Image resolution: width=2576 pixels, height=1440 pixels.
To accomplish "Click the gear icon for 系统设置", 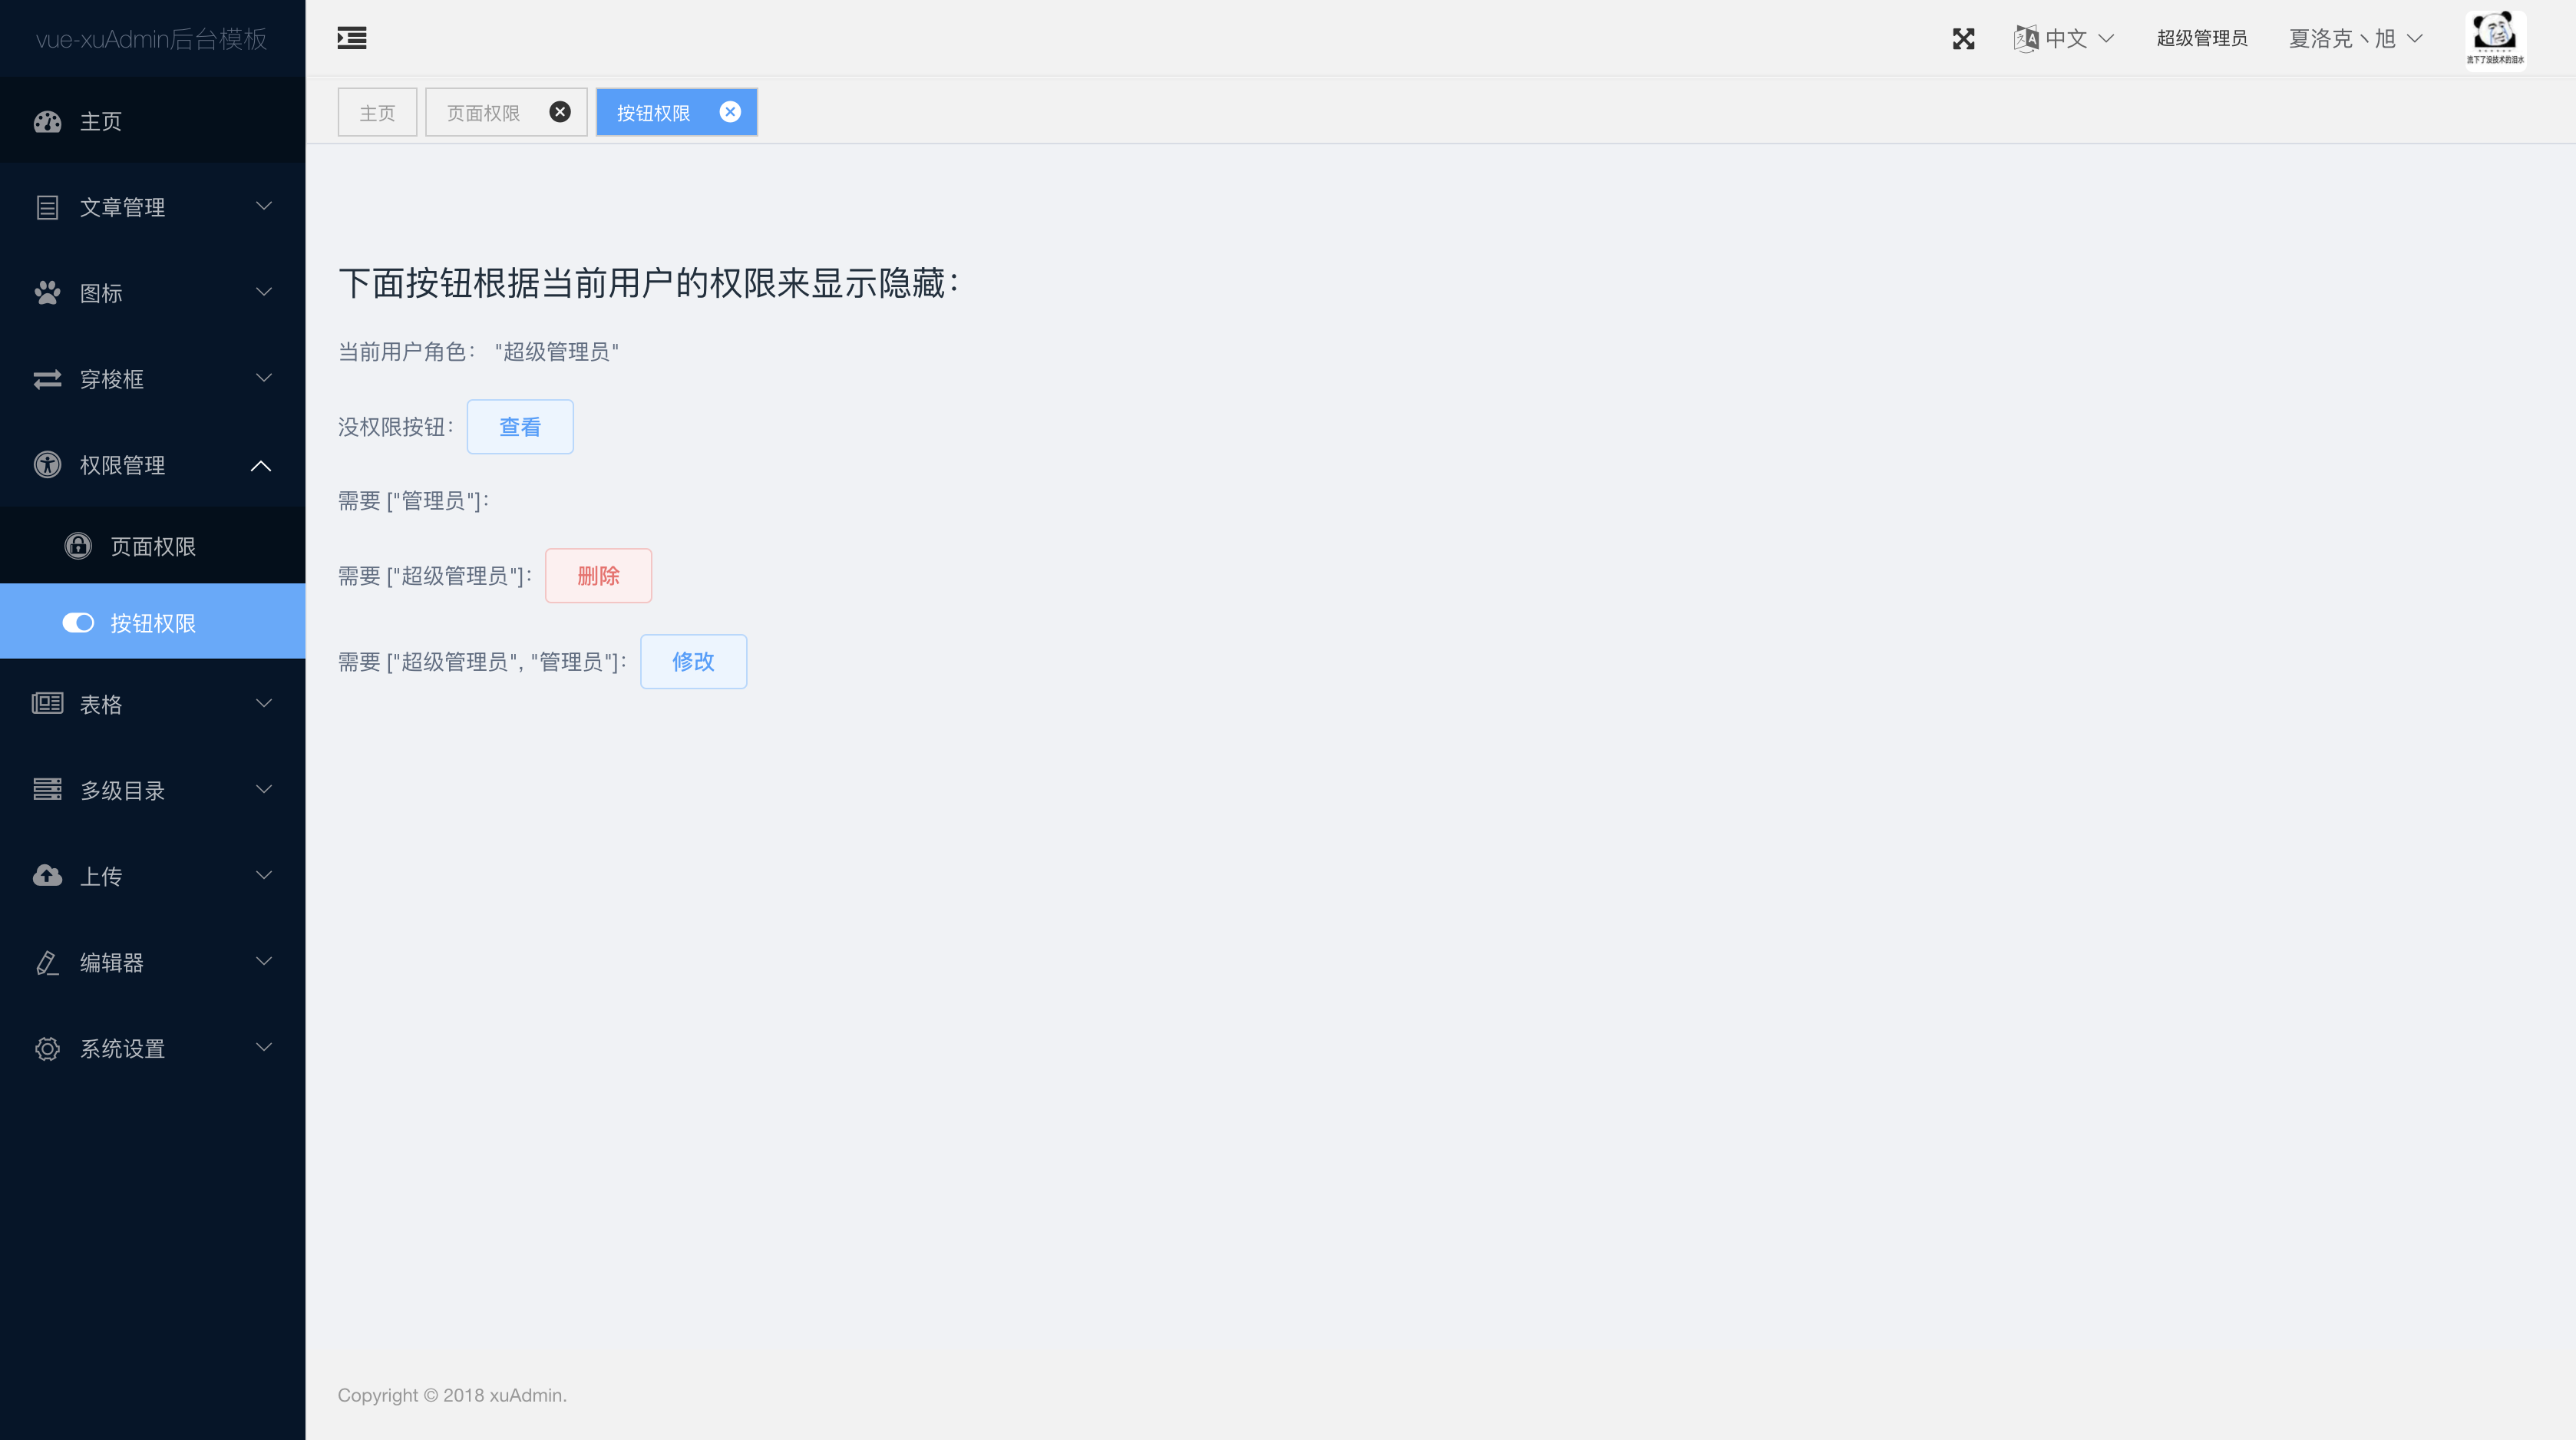I will pyautogui.click(x=47, y=1048).
